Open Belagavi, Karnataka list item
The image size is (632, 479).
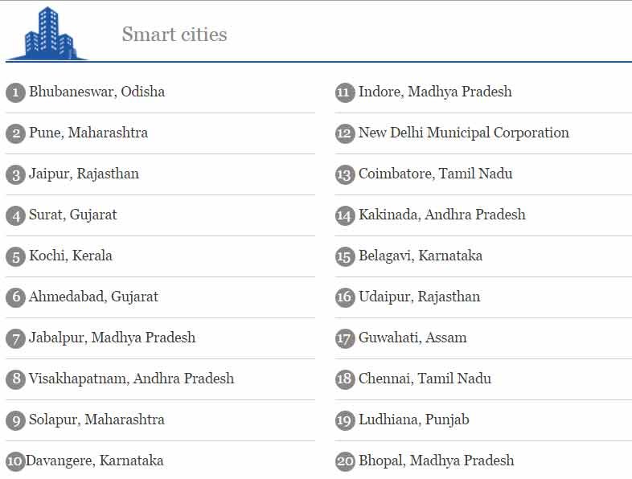pyautogui.click(x=421, y=256)
